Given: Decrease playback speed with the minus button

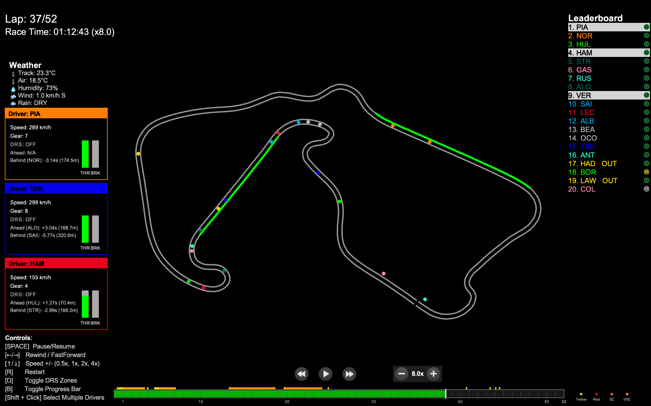Looking at the screenshot, I should pos(402,374).
